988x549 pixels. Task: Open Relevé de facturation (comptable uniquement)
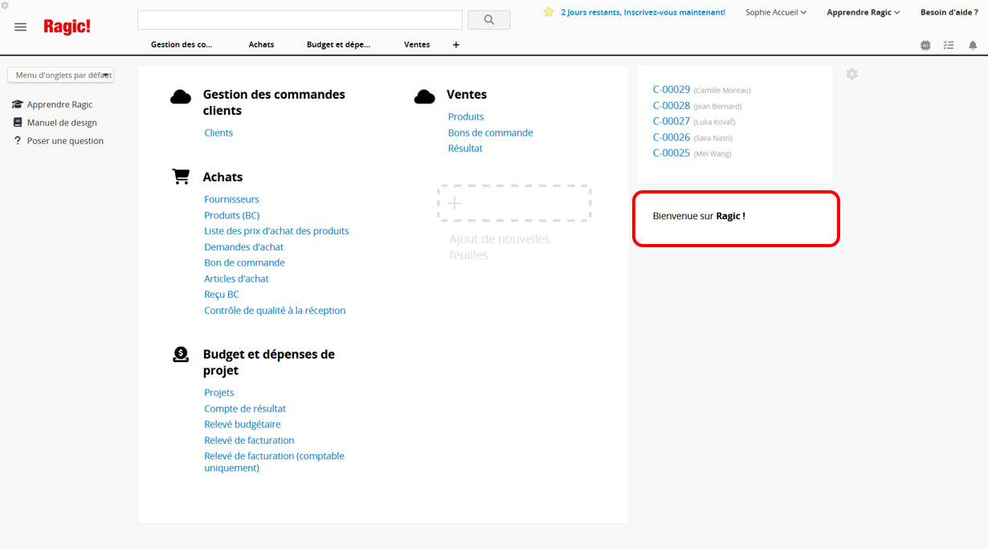pos(274,462)
